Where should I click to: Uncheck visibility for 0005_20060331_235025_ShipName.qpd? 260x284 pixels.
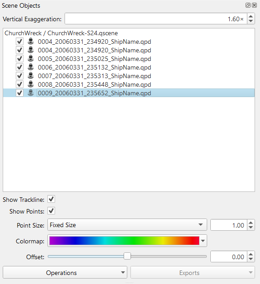pyautogui.click(x=19, y=59)
